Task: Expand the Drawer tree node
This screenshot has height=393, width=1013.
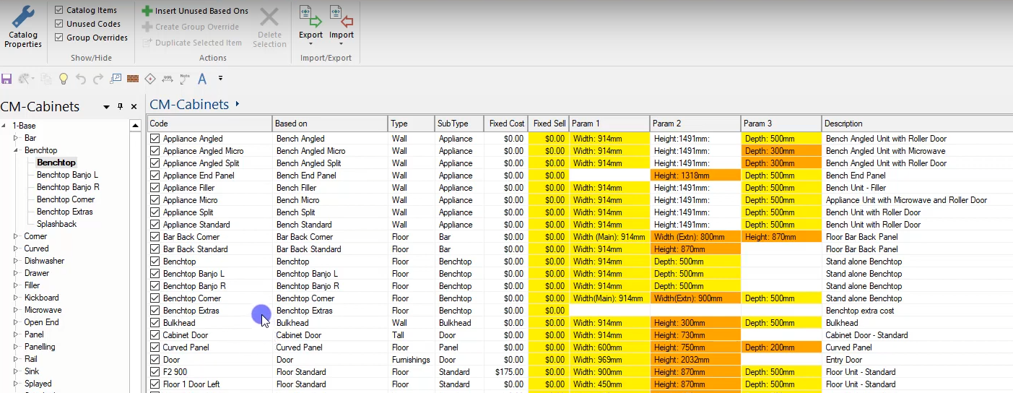Action: (16, 273)
